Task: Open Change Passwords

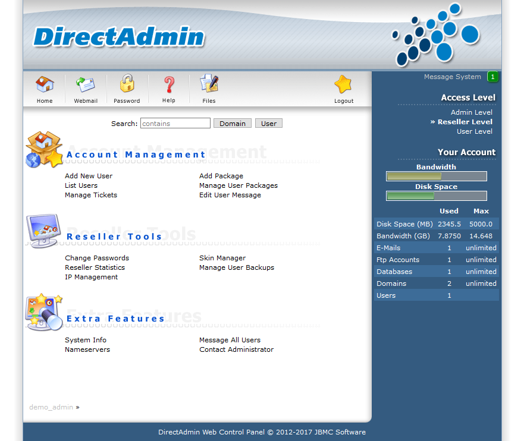Action: point(97,258)
